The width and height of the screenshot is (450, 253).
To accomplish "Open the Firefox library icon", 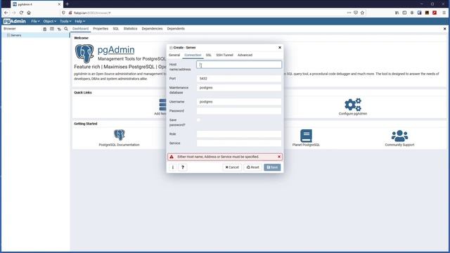I will (397, 13).
